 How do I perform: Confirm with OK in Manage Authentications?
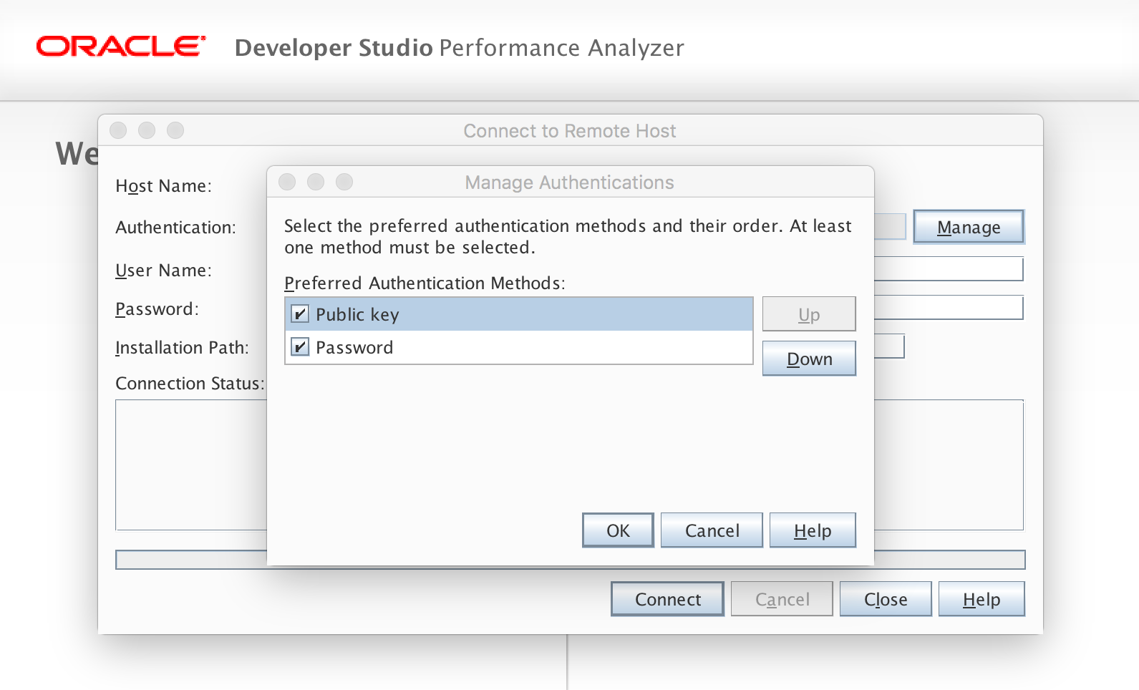618,530
